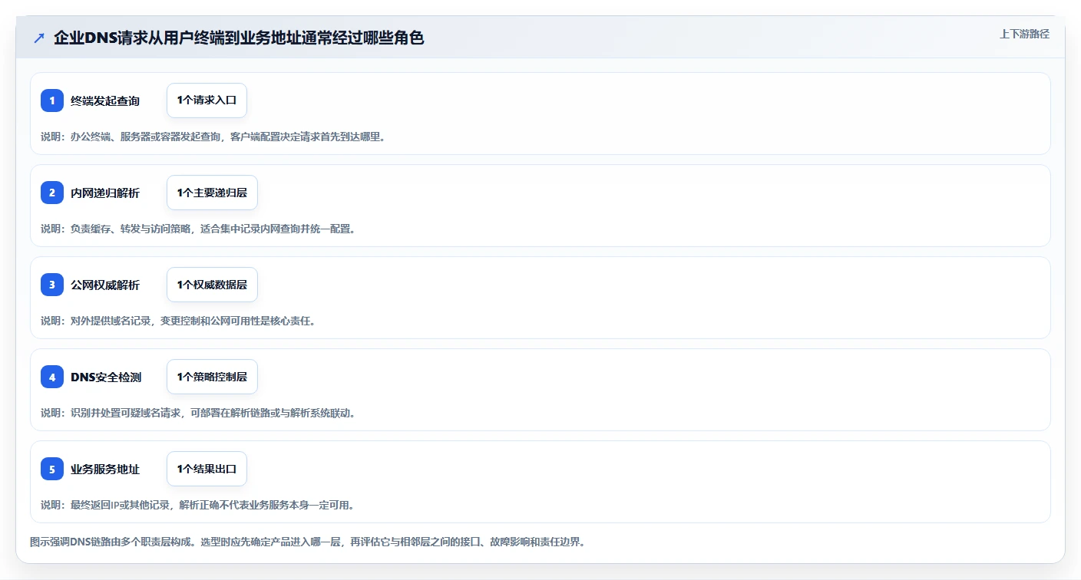
Task: Click description starting 说明：最终返回IP或其他记录
Action: point(197,505)
